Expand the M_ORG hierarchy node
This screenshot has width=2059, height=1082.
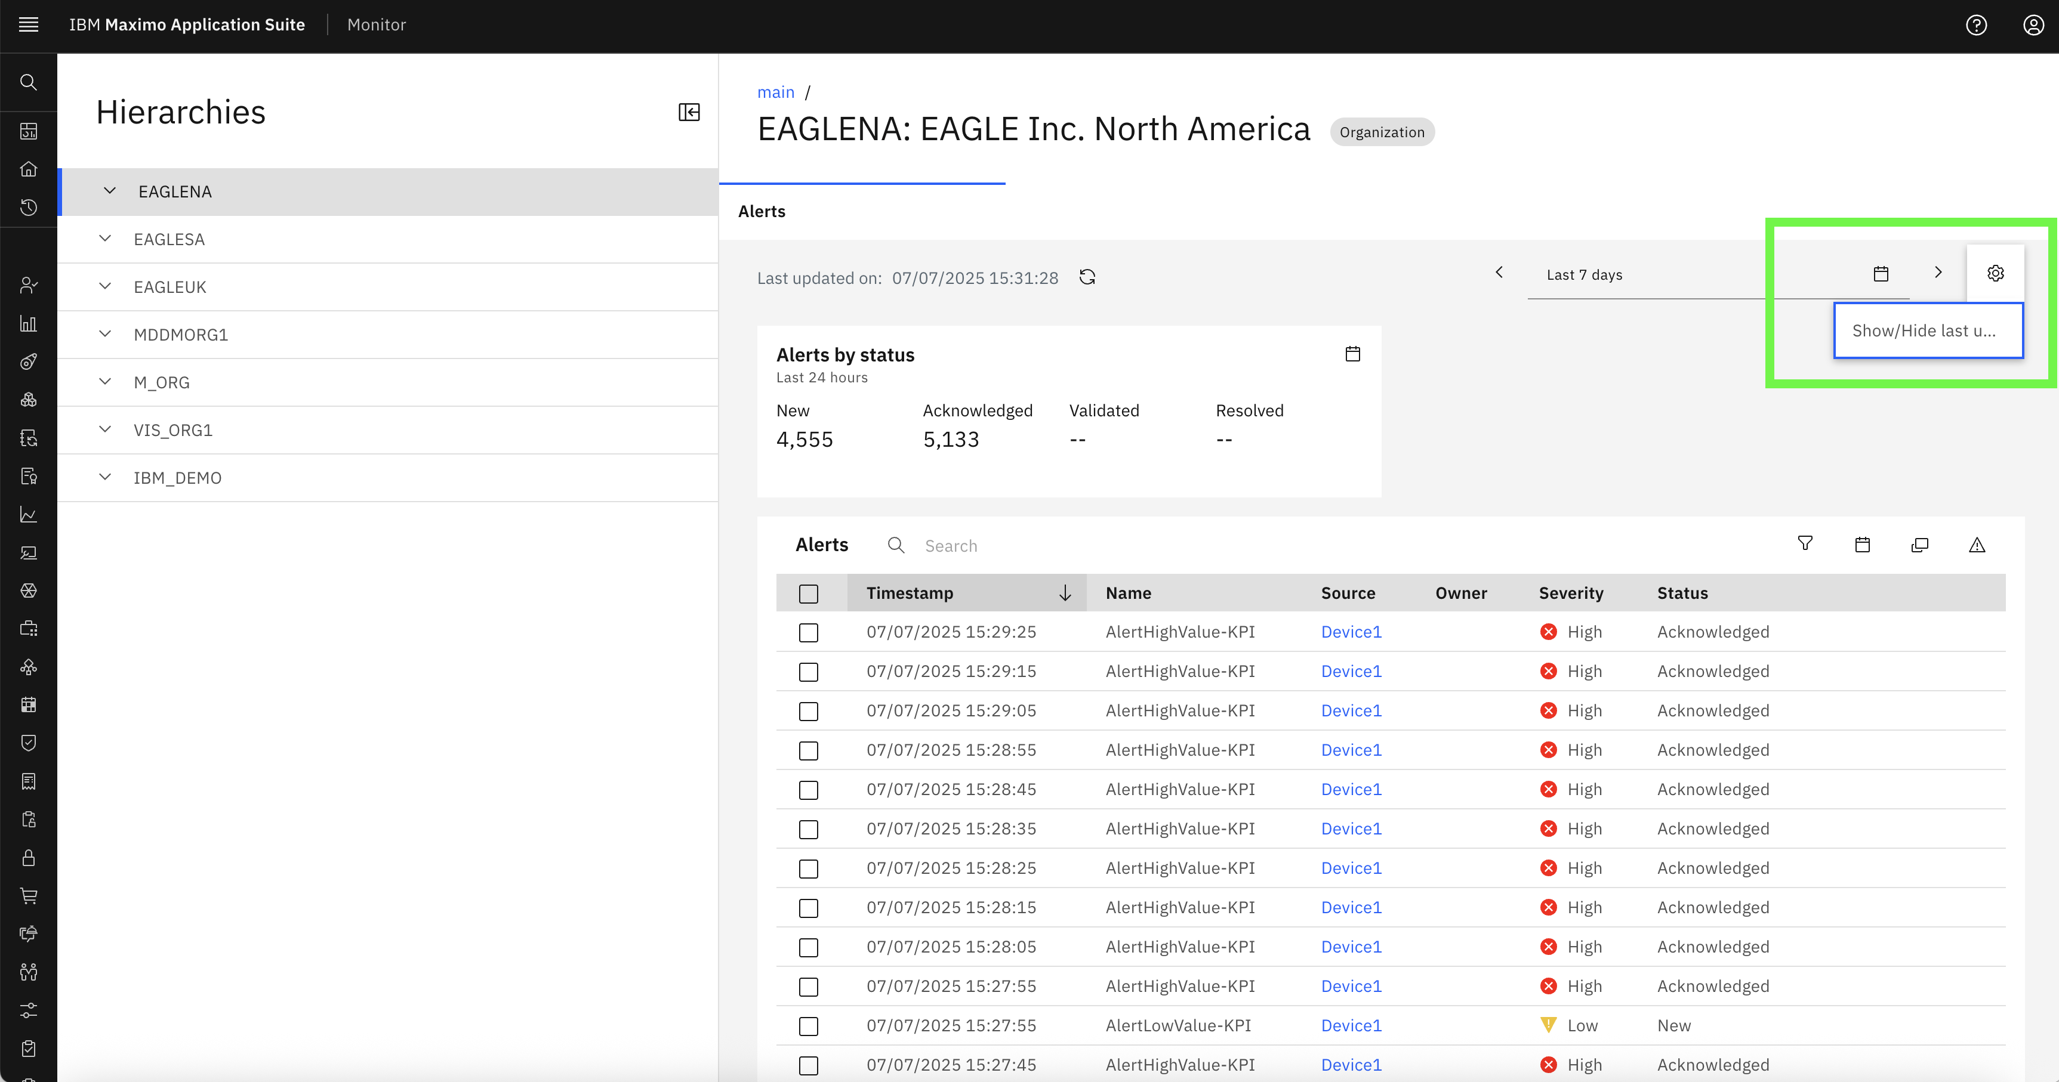click(104, 381)
